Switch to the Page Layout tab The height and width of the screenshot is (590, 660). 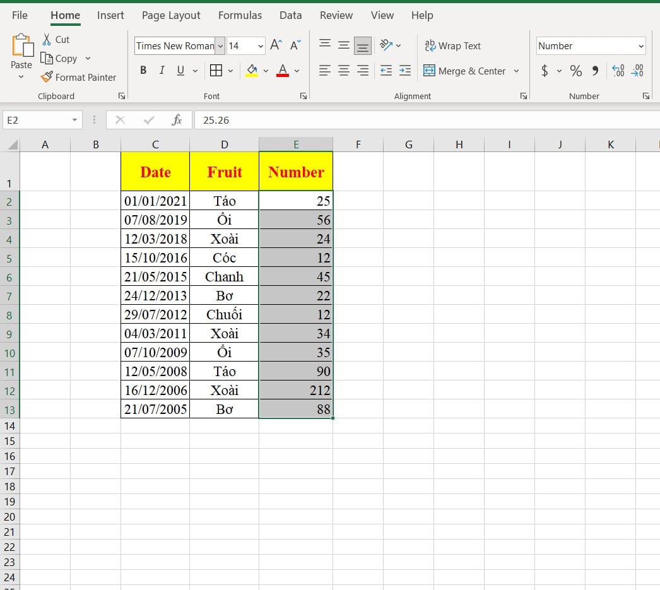pyautogui.click(x=171, y=16)
